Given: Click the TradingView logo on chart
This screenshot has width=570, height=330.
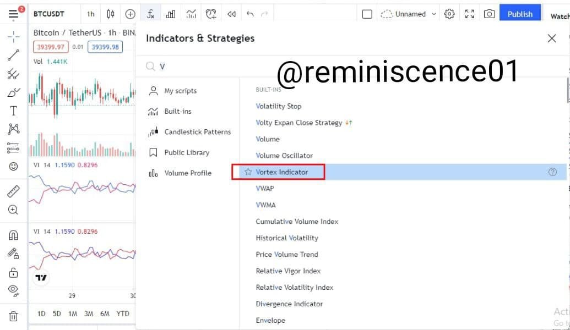Looking at the screenshot, I should [41, 278].
